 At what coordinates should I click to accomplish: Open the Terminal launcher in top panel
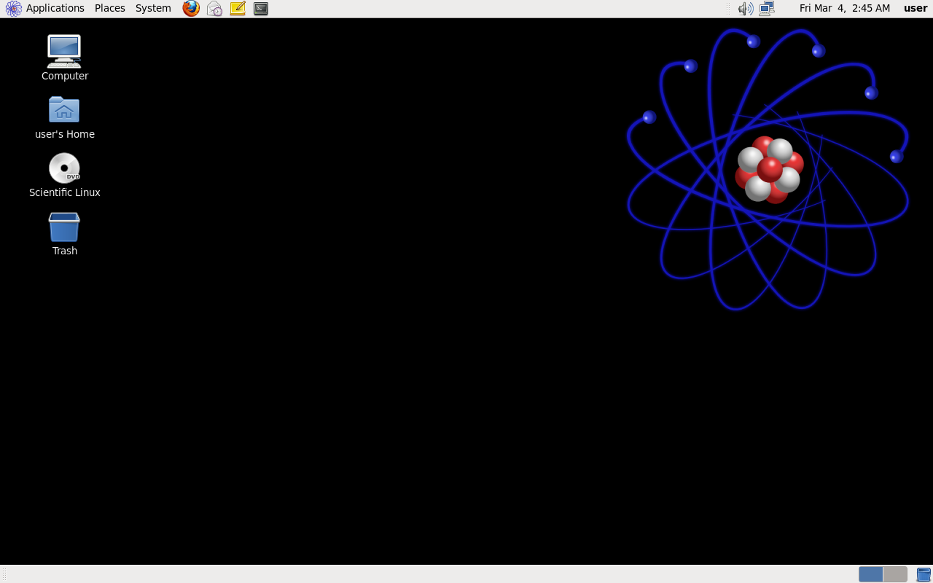(x=261, y=9)
